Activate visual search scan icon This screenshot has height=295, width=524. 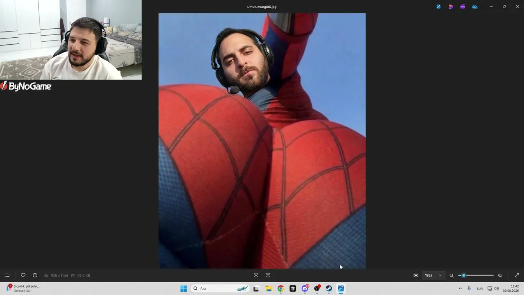pyautogui.click(x=256, y=275)
